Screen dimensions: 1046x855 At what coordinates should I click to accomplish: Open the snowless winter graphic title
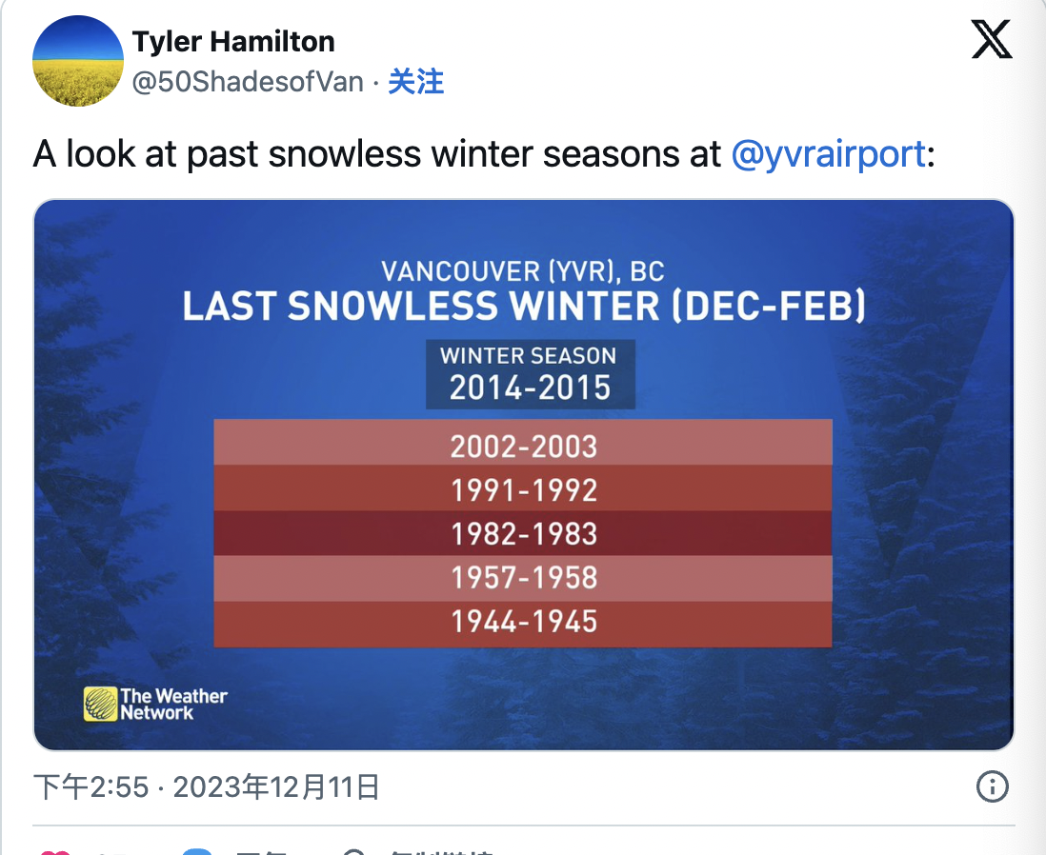point(524,307)
